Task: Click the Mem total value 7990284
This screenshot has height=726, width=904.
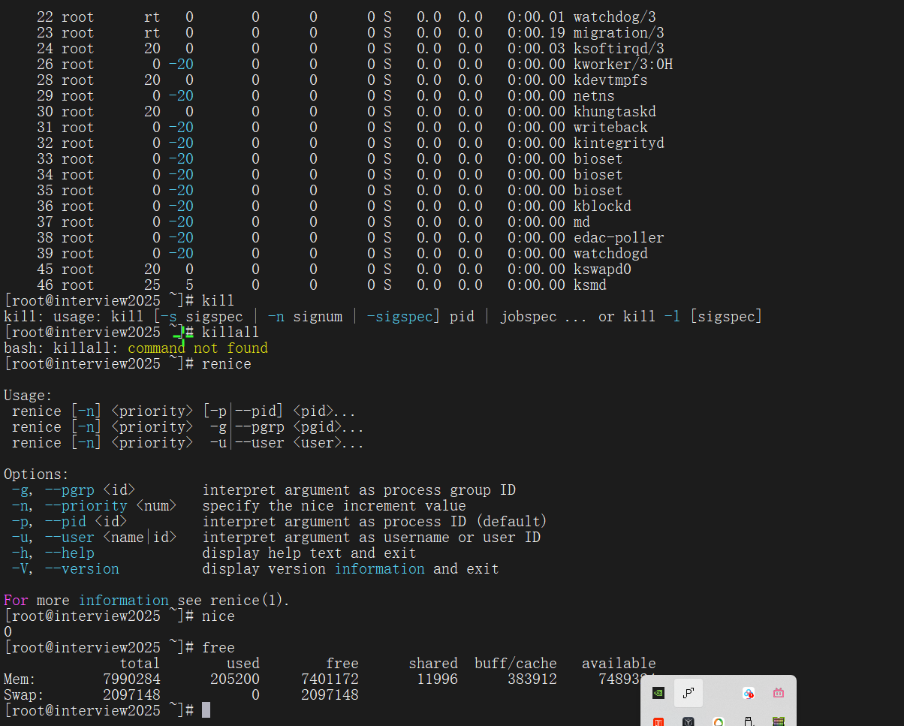Action: click(131, 679)
